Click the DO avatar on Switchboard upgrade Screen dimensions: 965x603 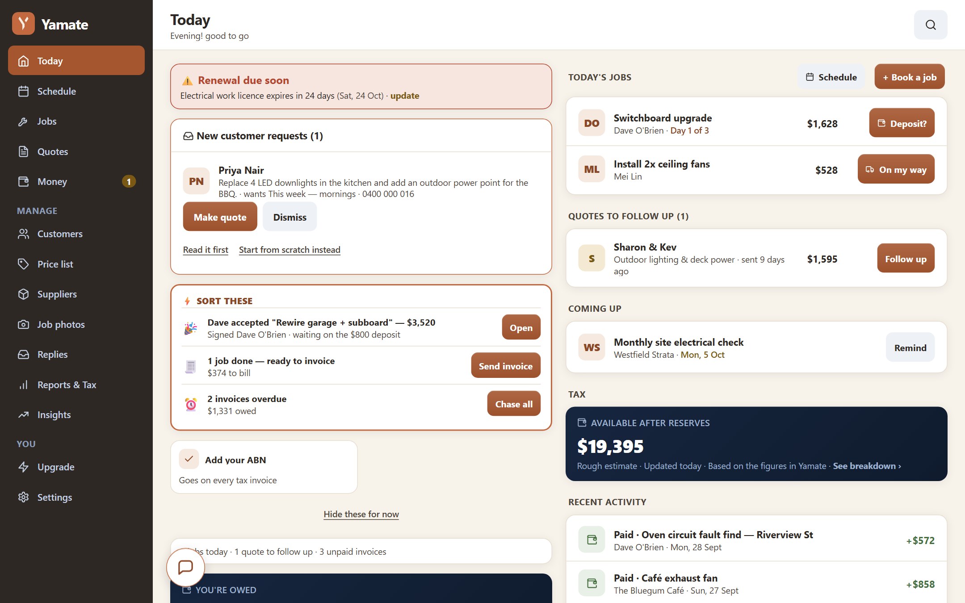click(592, 123)
